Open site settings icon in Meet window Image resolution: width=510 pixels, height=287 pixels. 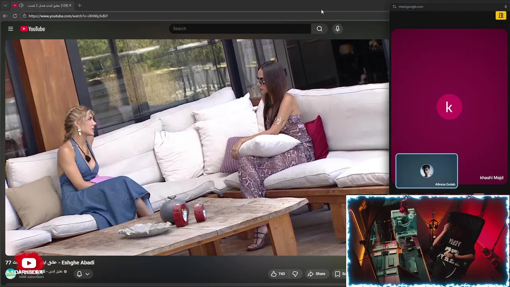pos(394,7)
